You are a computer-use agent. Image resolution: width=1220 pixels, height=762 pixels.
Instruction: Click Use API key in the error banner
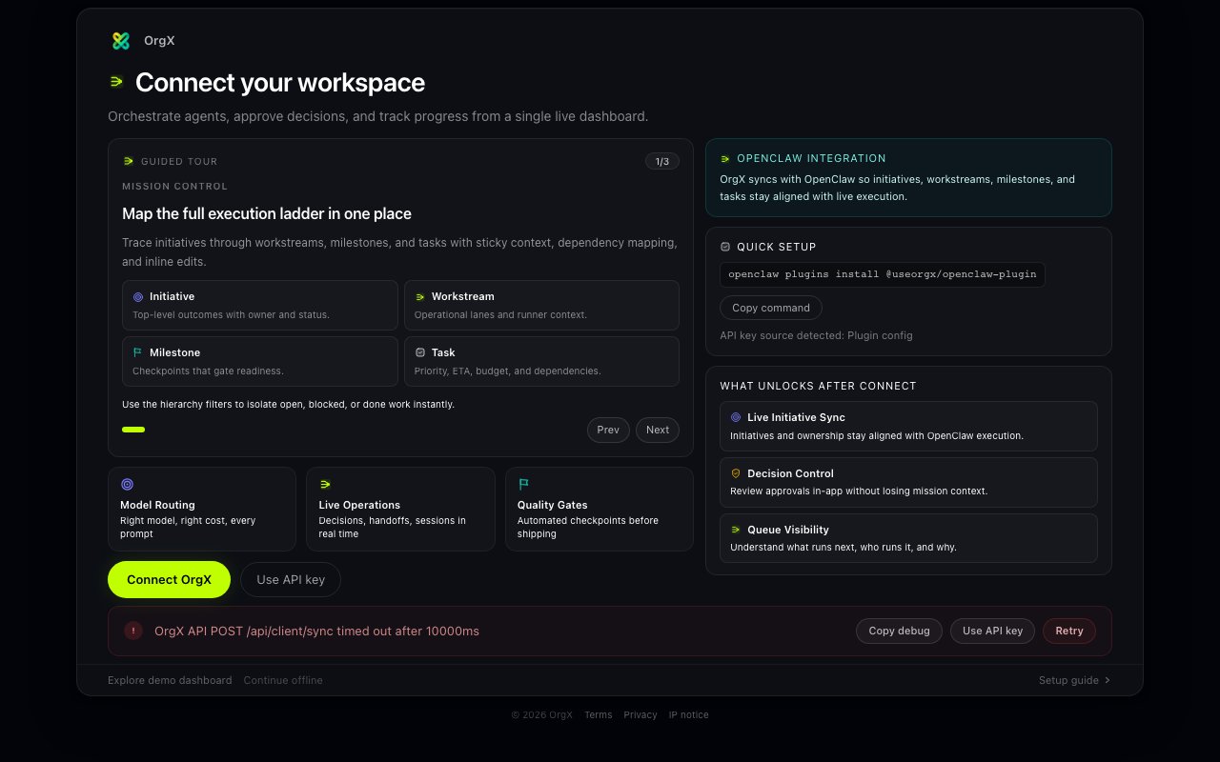point(992,631)
